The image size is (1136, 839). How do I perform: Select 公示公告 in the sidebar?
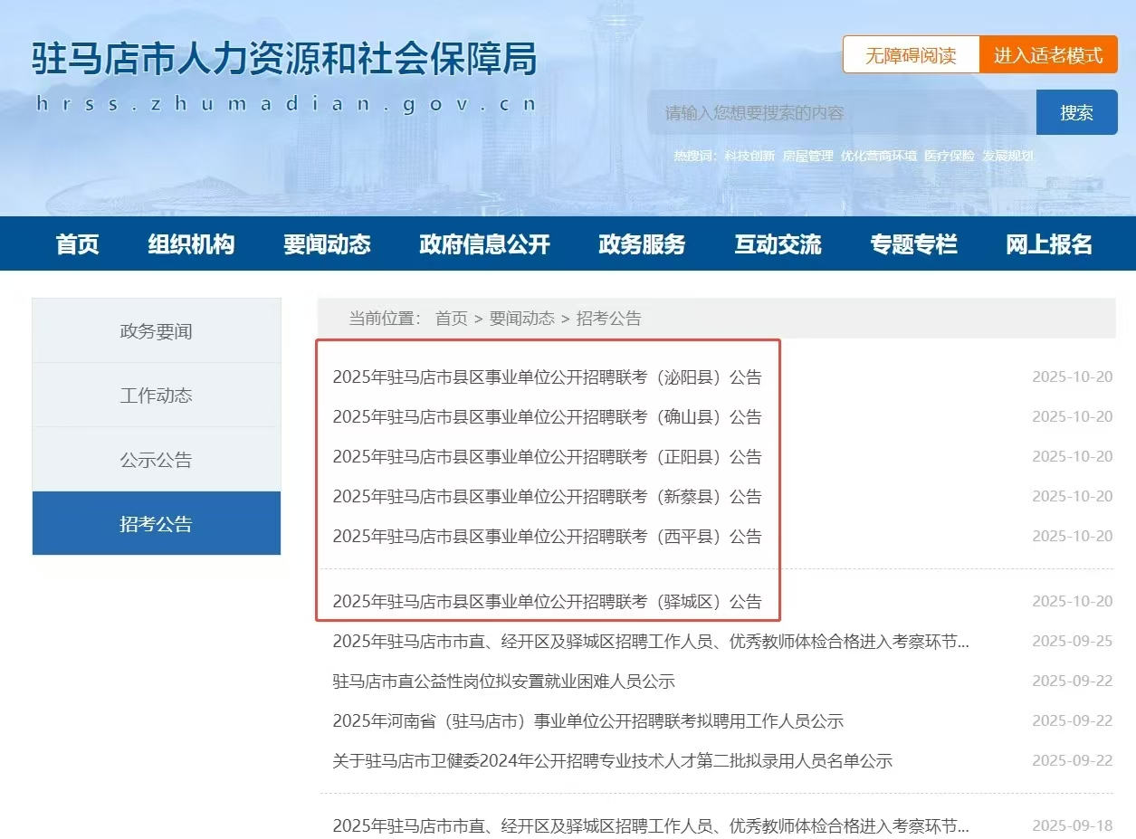pyautogui.click(x=156, y=459)
